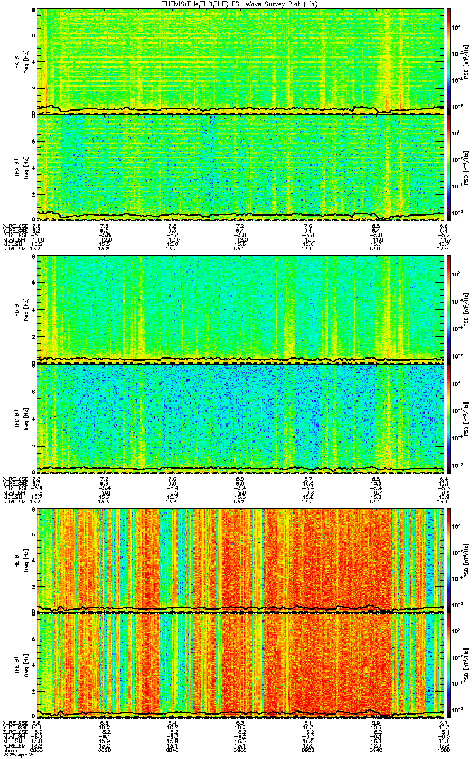Click the color bar beside THA B⊥ panel

click(x=449, y=60)
